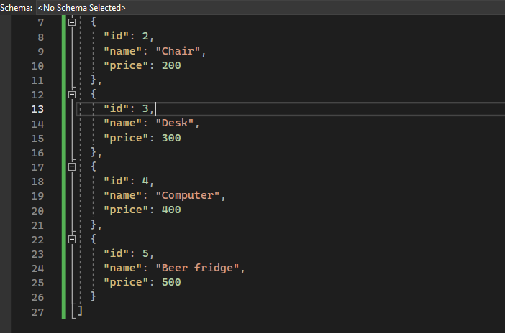Screen dimensions: 505x333
Task: Place cursor on the "Chair" string value
Action: coord(178,51)
